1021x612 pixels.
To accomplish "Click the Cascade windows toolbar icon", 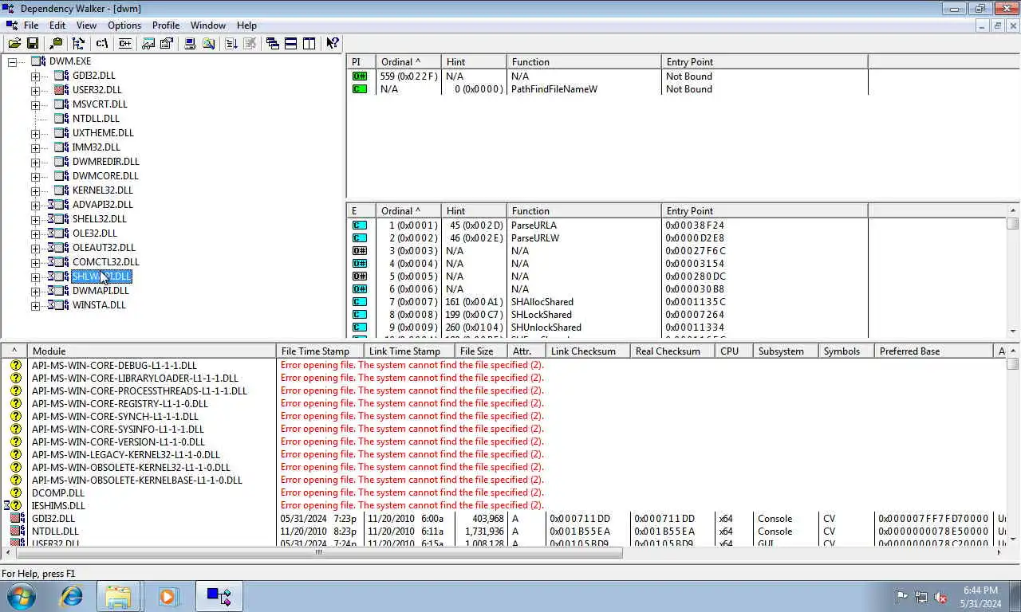I will coord(273,43).
